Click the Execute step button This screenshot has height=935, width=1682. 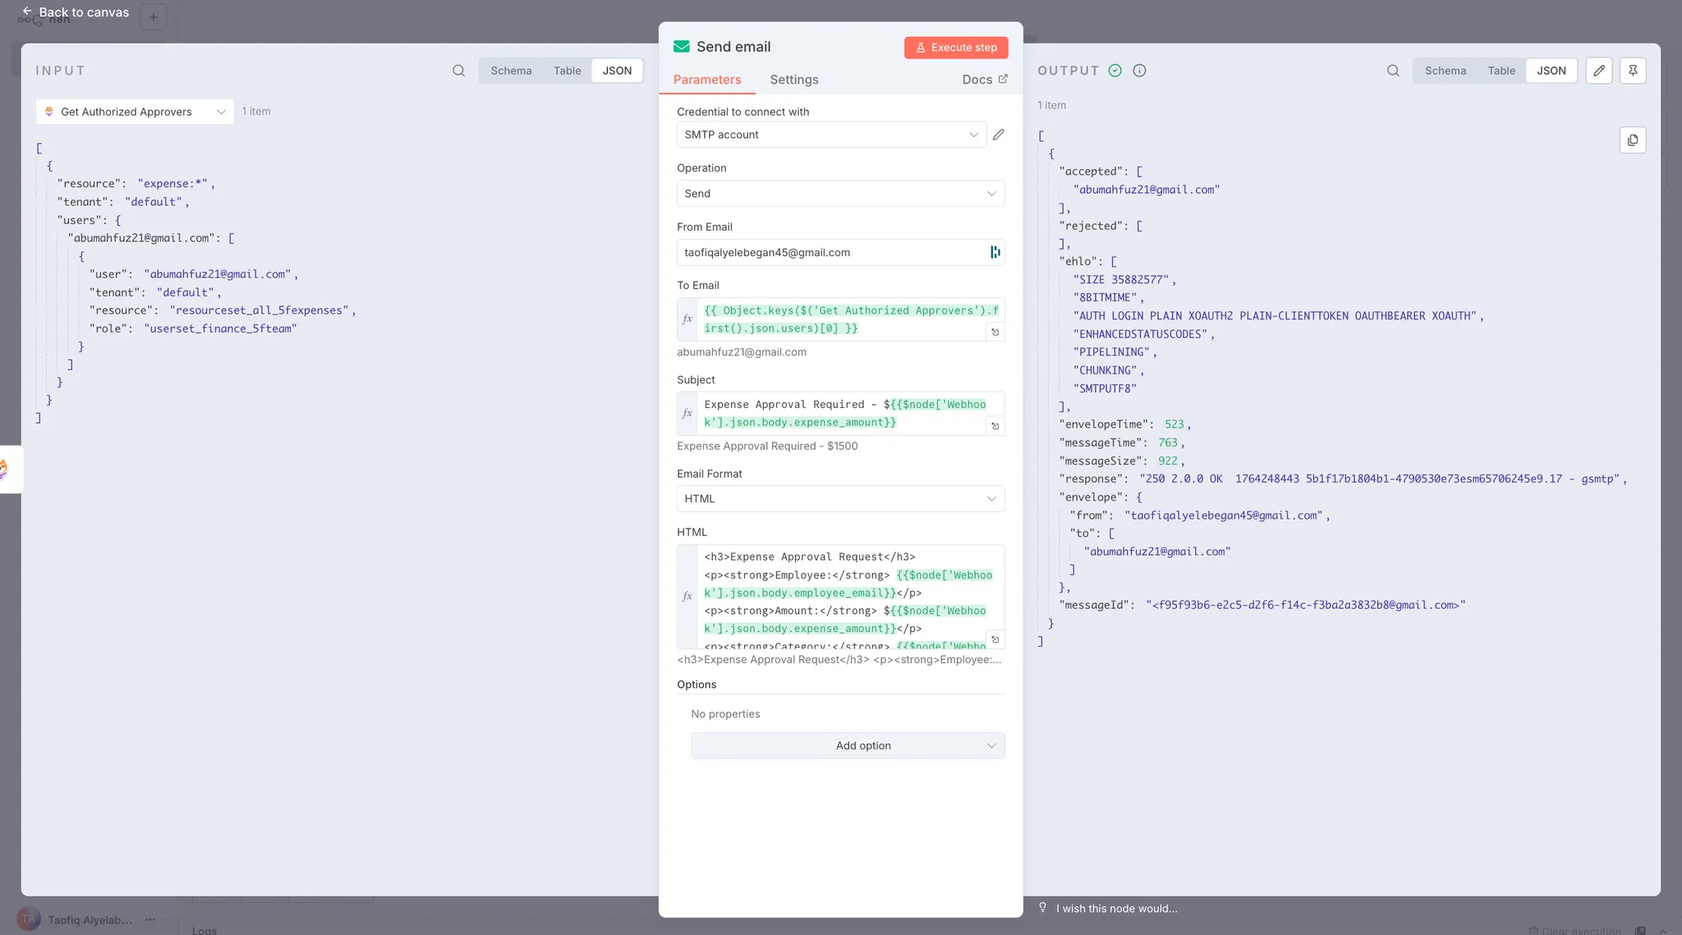(956, 48)
